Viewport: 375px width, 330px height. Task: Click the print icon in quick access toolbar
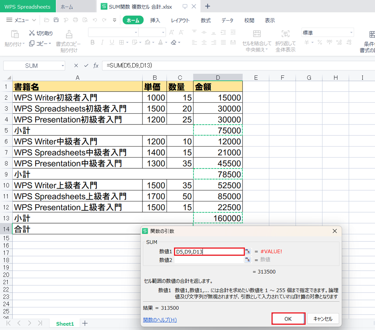(75, 20)
